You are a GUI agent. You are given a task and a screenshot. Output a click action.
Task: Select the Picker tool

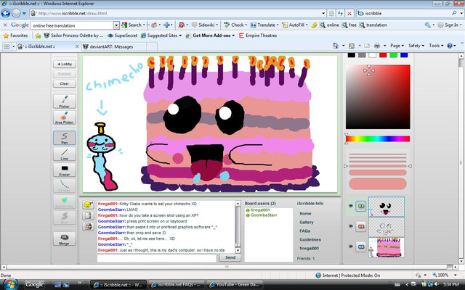click(65, 101)
